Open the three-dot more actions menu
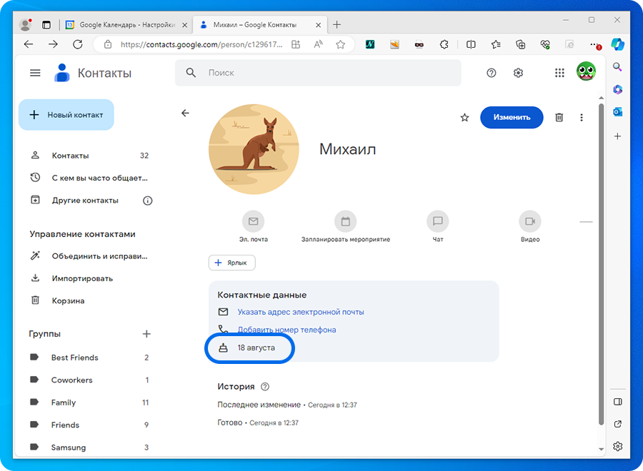643x471 pixels. click(x=582, y=118)
